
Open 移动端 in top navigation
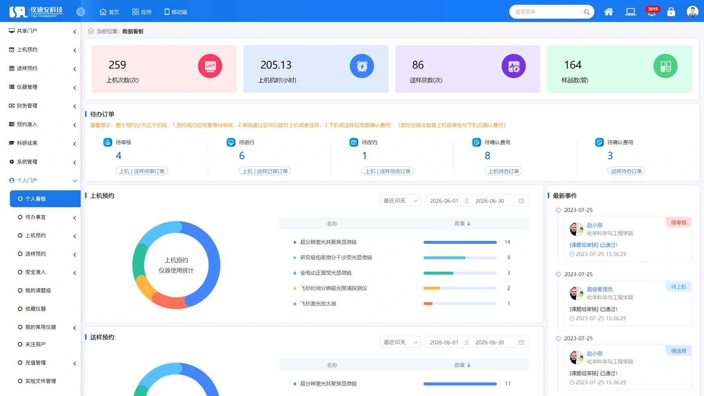click(175, 12)
